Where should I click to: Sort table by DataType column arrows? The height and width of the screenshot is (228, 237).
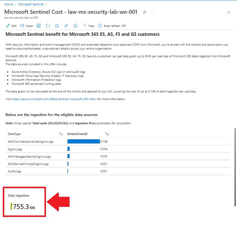pos(61,134)
